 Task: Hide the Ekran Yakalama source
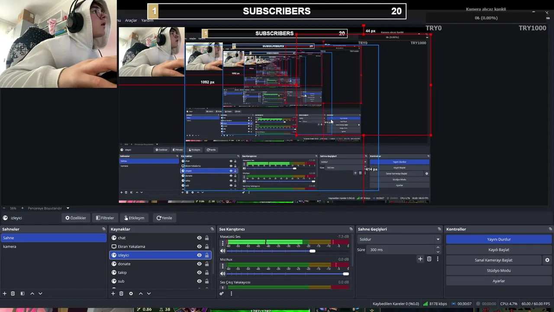(199, 247)
